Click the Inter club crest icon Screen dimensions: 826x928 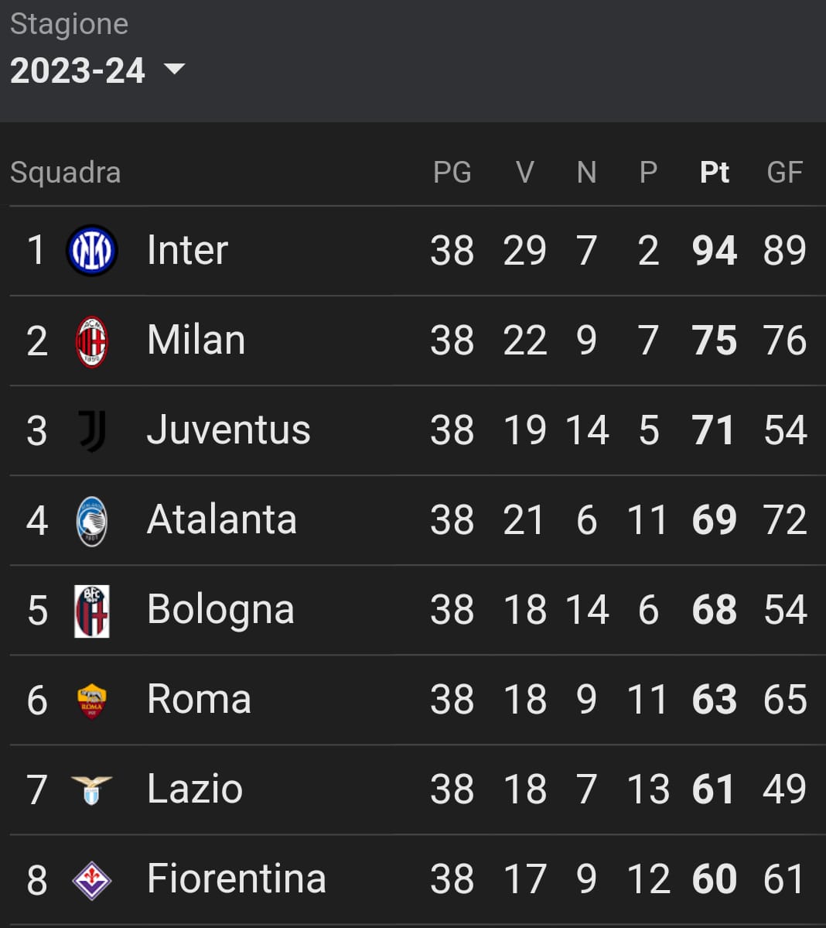[91, 250]
